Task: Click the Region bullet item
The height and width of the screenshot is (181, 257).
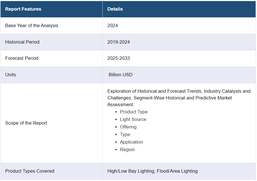Action: [x=127, y=149]
